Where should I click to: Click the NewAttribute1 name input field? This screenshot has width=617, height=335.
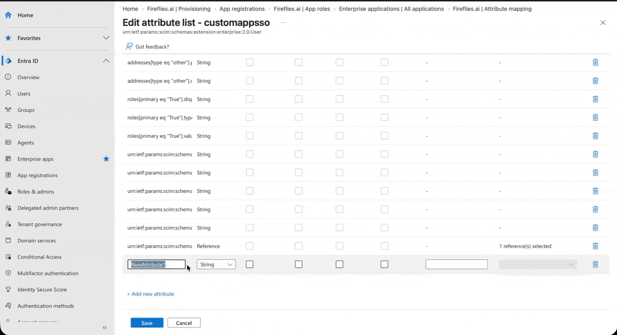tap(156, 264)
